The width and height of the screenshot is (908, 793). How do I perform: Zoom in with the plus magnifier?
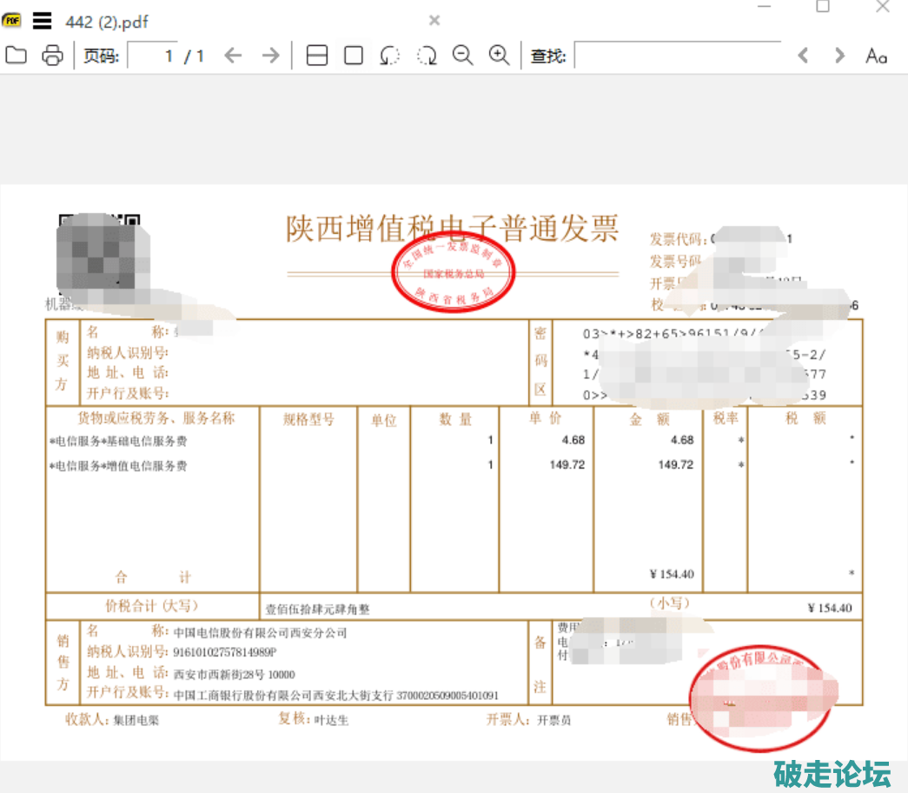[499, 56]
